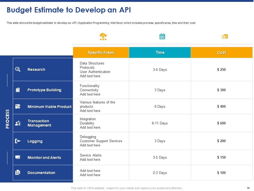
Task: Click the orange Cost header
Action: point(221,53)
